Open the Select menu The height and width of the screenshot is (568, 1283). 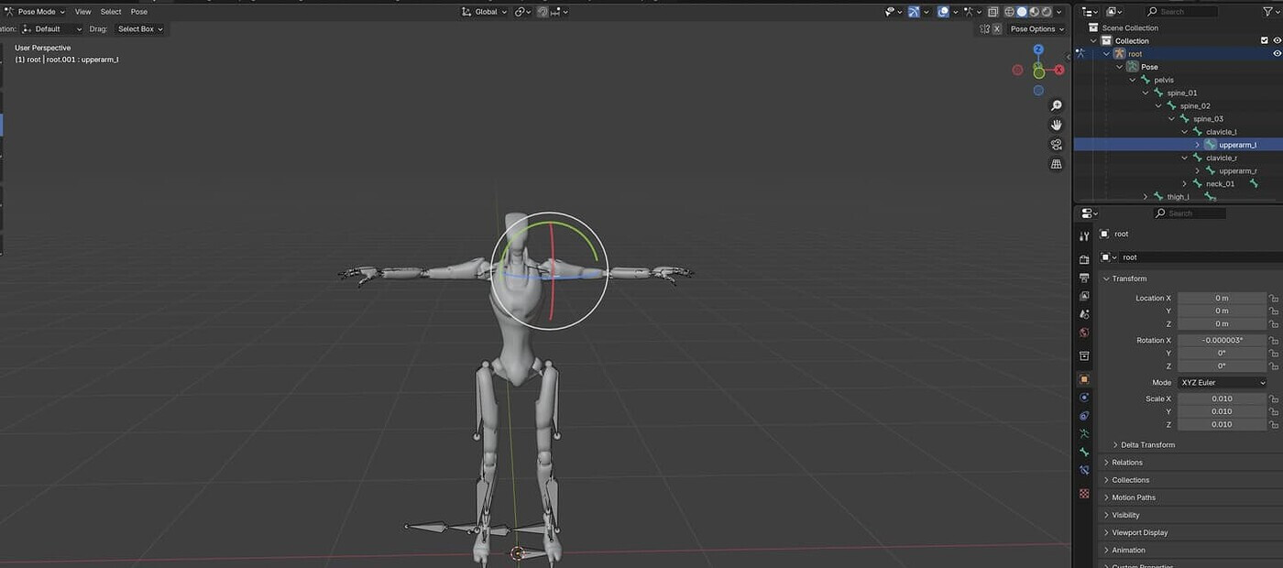tap(111, 12)
